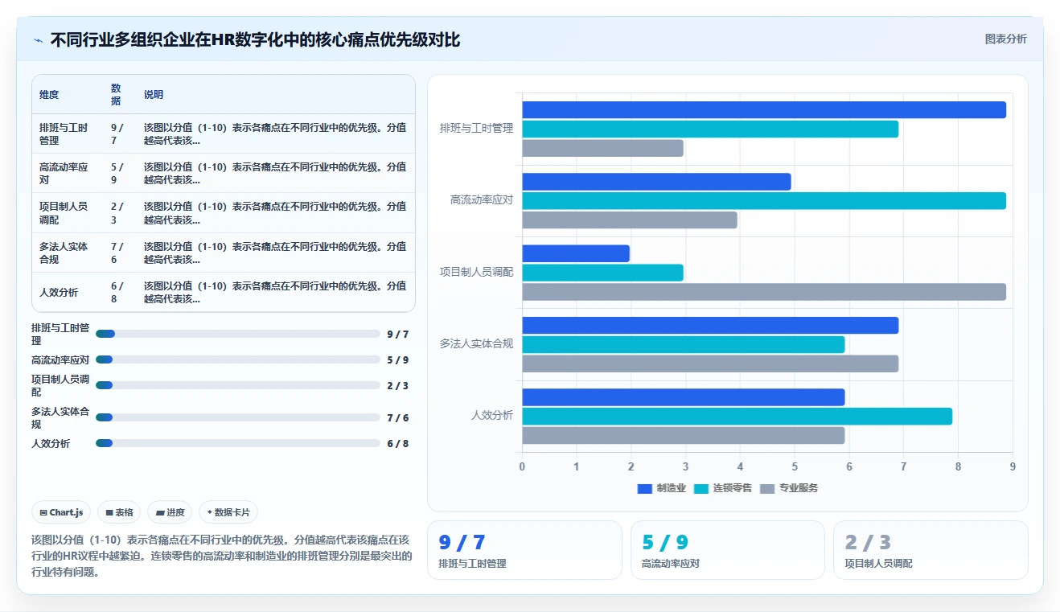1060x612 pixels.
Task: Open the 2 / 3 项目制人员调配 data card
Action: coord(931,550)
